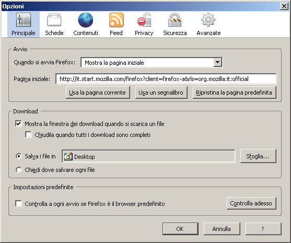Open the Mostra la pagina iniziale combo box
Screen dimensions: 291x243
click(152, 63)
